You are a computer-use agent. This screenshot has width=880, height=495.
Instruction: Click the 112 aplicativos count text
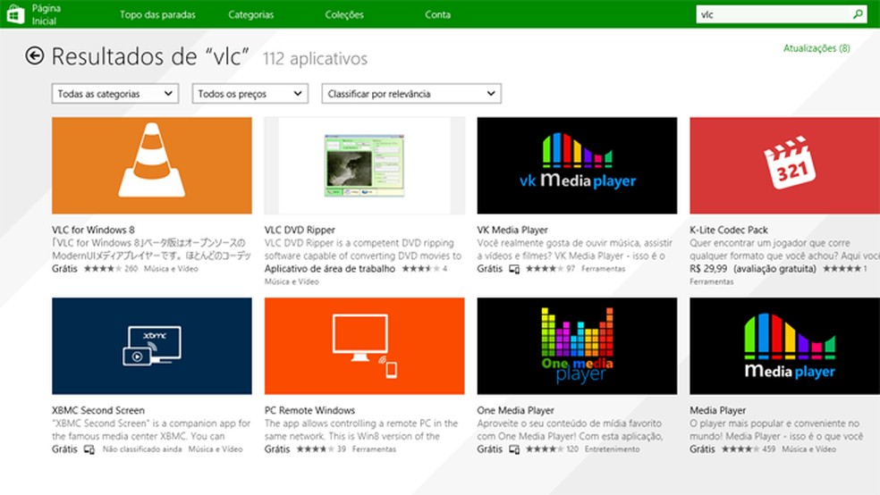click(x=315, y=58)
